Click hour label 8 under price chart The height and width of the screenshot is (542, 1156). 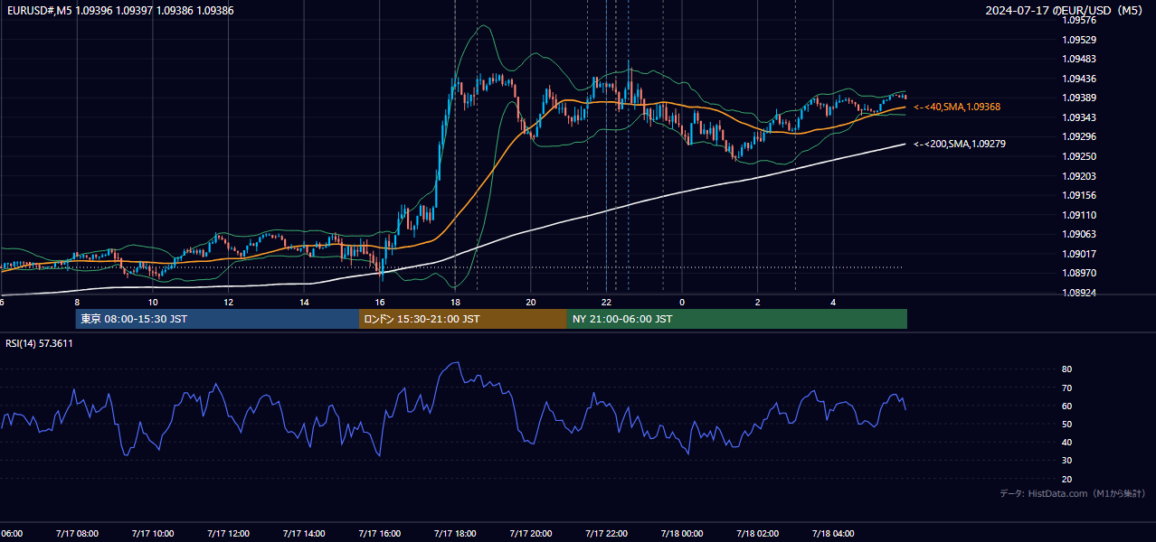[x=77, y=302]
